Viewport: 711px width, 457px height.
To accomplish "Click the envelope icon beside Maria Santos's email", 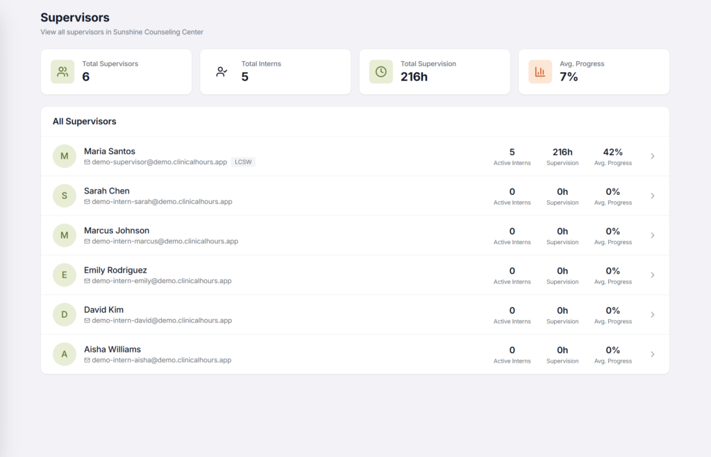I will 87,162.
